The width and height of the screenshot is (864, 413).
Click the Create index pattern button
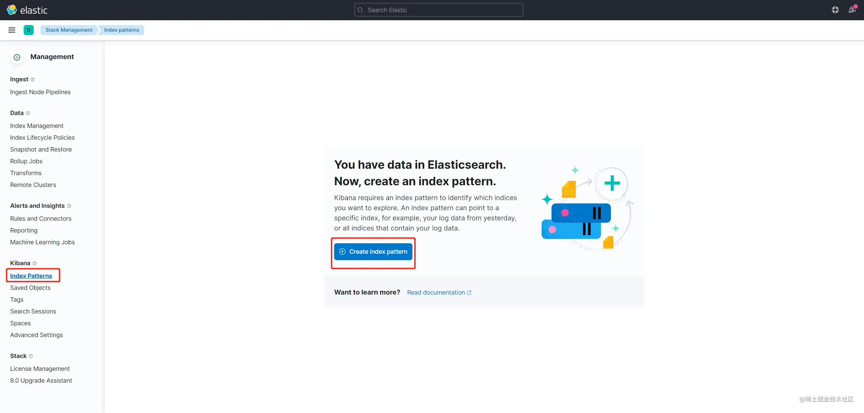pos(373,252)
